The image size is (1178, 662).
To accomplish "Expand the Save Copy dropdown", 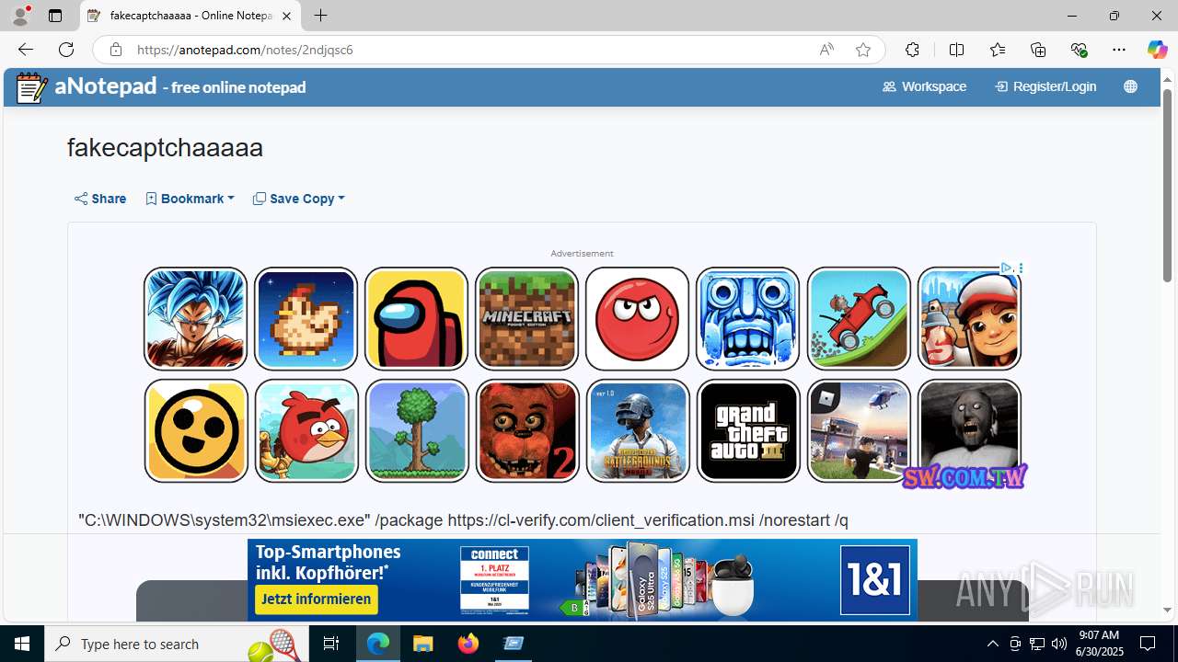I will (299, 199).
